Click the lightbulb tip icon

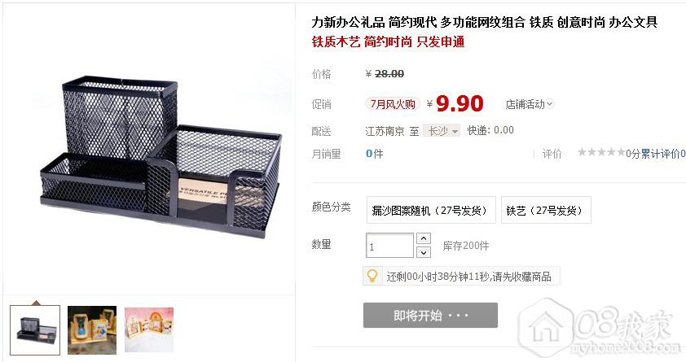[372, 276]
